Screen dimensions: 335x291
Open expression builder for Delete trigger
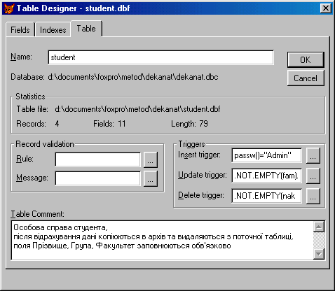point(313,196)
